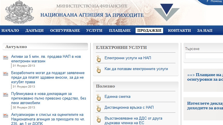Click the question-mark icon beside Помощ

pyautogui.click(x=207, y=1)
